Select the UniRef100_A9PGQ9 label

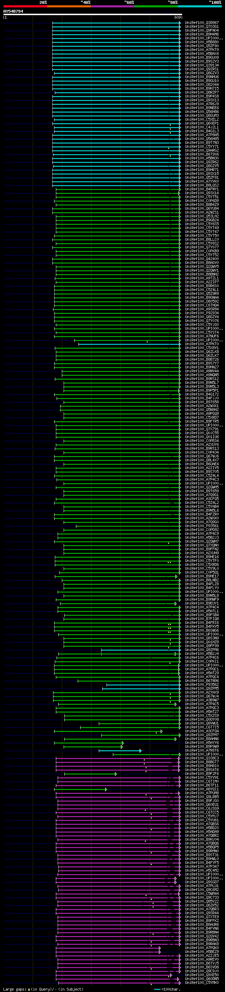pos(202,413)
